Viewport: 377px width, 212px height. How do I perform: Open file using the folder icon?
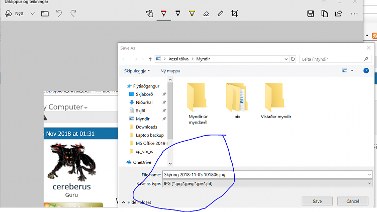click(x=45, y=14)
